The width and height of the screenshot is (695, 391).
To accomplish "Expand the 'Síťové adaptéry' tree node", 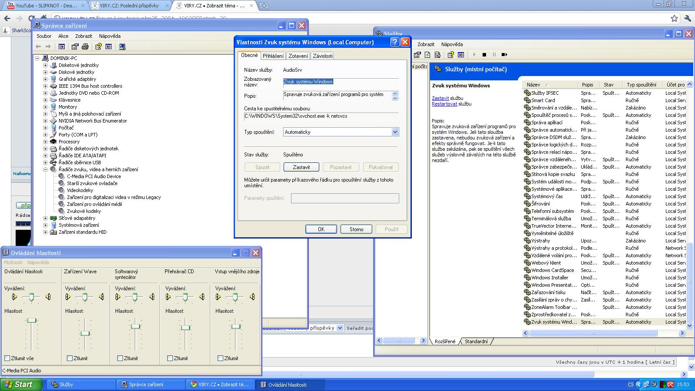I will click(x=45, y=218).
